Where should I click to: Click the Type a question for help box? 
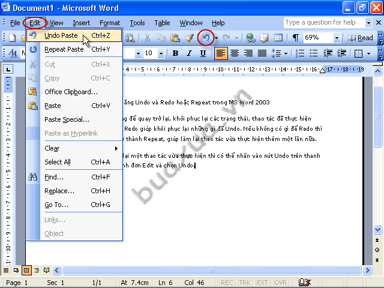pyautogui.click(x=324, y=23)
